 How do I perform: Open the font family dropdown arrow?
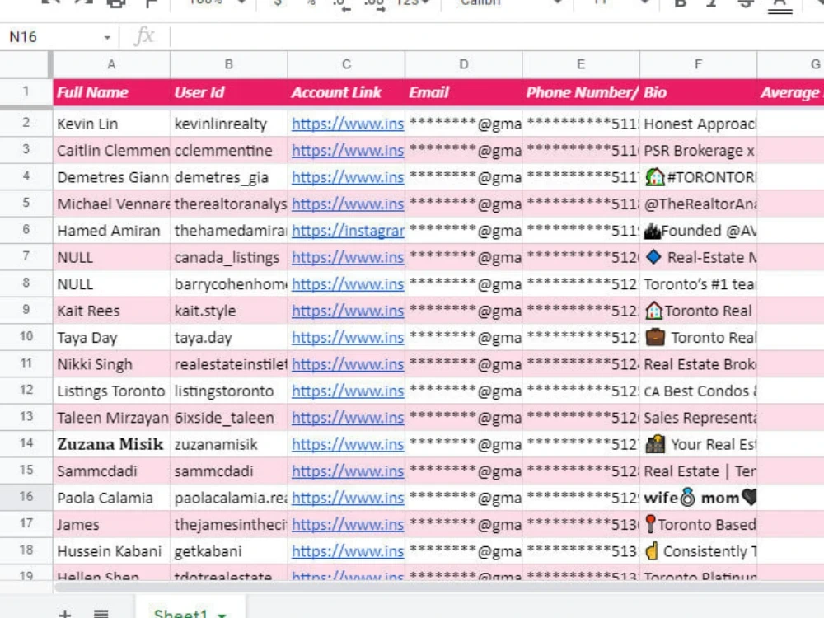point(557,2)
